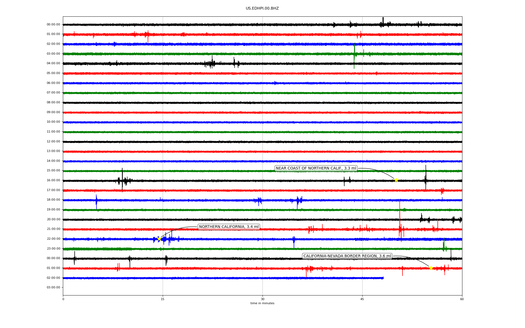The image size is (525, 328).
Task: Click the yellow star on the 16:00:00 trace
Action: (396, 180)
